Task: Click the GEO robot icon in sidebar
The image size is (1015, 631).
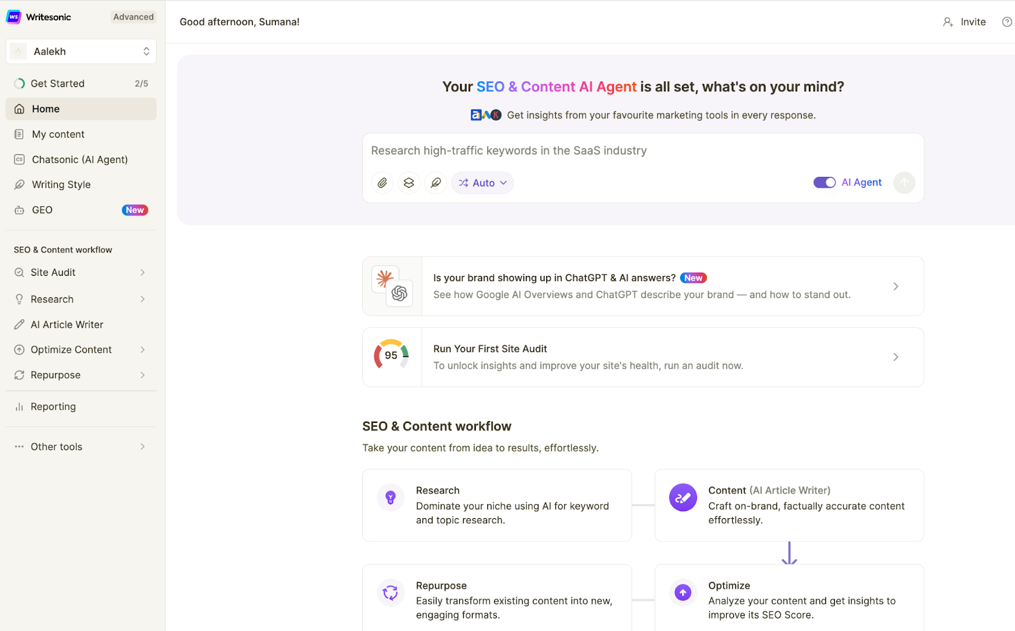Action: [20, 210]
